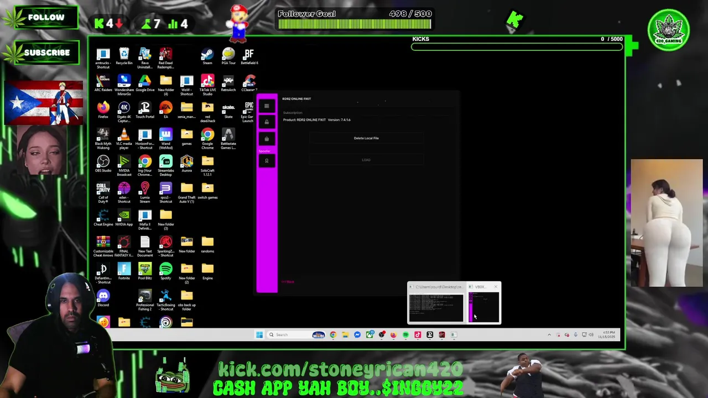Launch VLC media player
This screenshot has width=708, height=398.
pyautogui.click(x=124, y=139)
